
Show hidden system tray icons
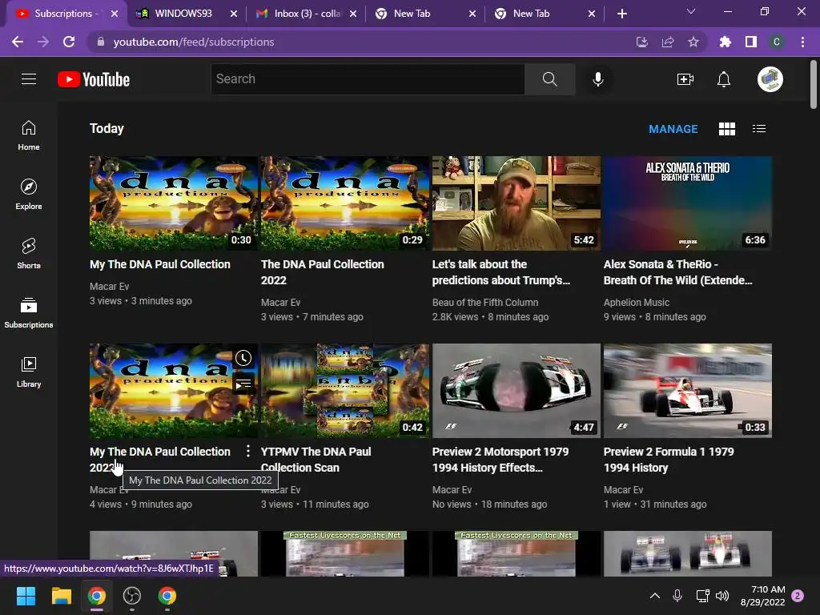coord(655,596)
